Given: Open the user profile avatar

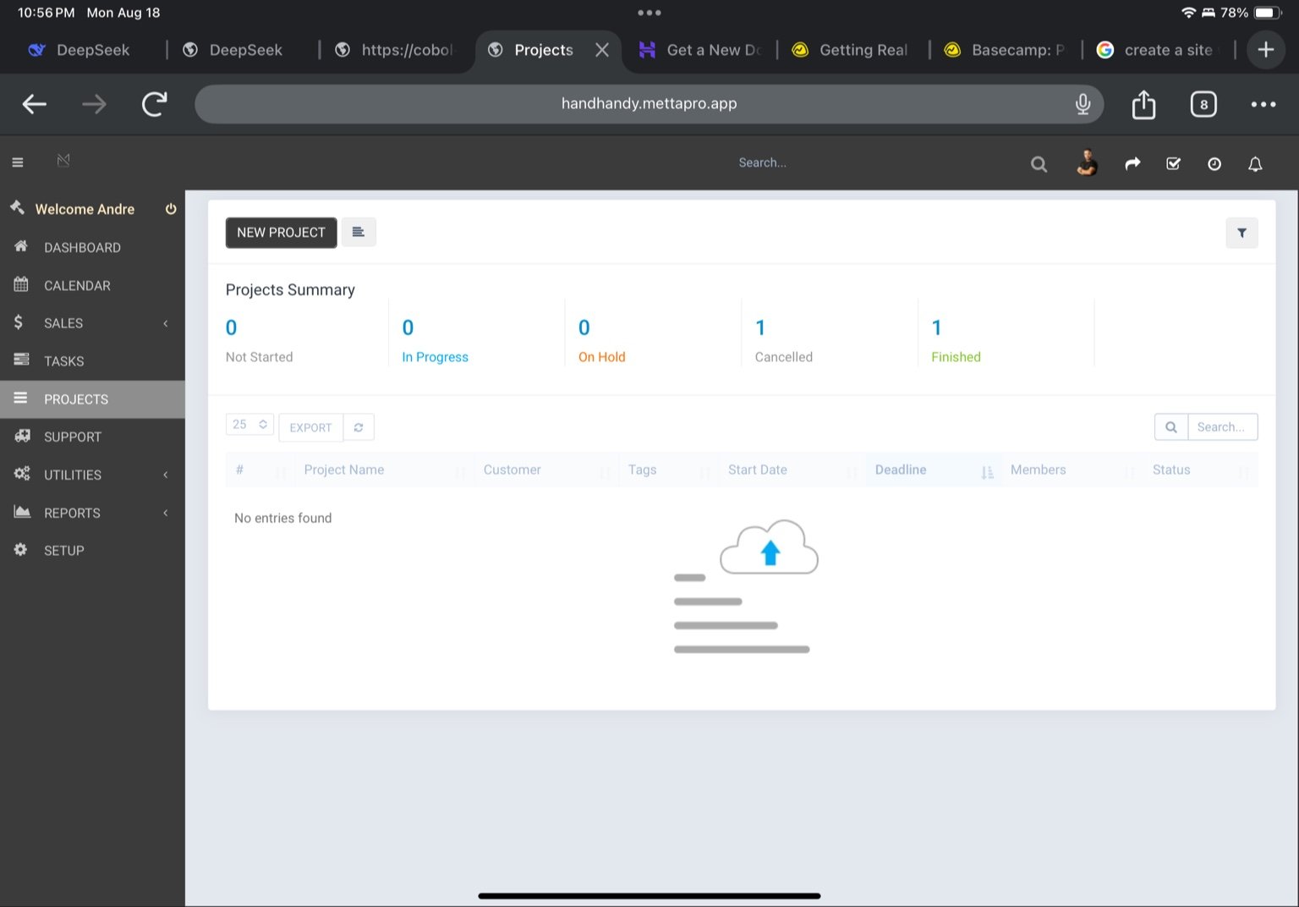Looking at the screenshot, I should pyautogui.click(x=1088, y=162).
